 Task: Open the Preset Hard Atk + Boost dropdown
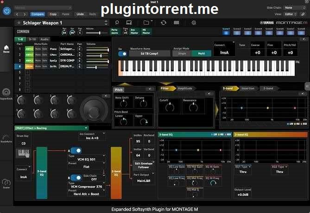click(86, 193)
